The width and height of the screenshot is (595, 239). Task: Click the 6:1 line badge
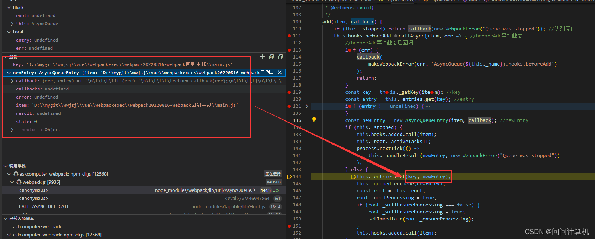[277, 198]
